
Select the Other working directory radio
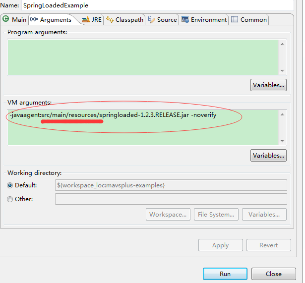point(10,199)
